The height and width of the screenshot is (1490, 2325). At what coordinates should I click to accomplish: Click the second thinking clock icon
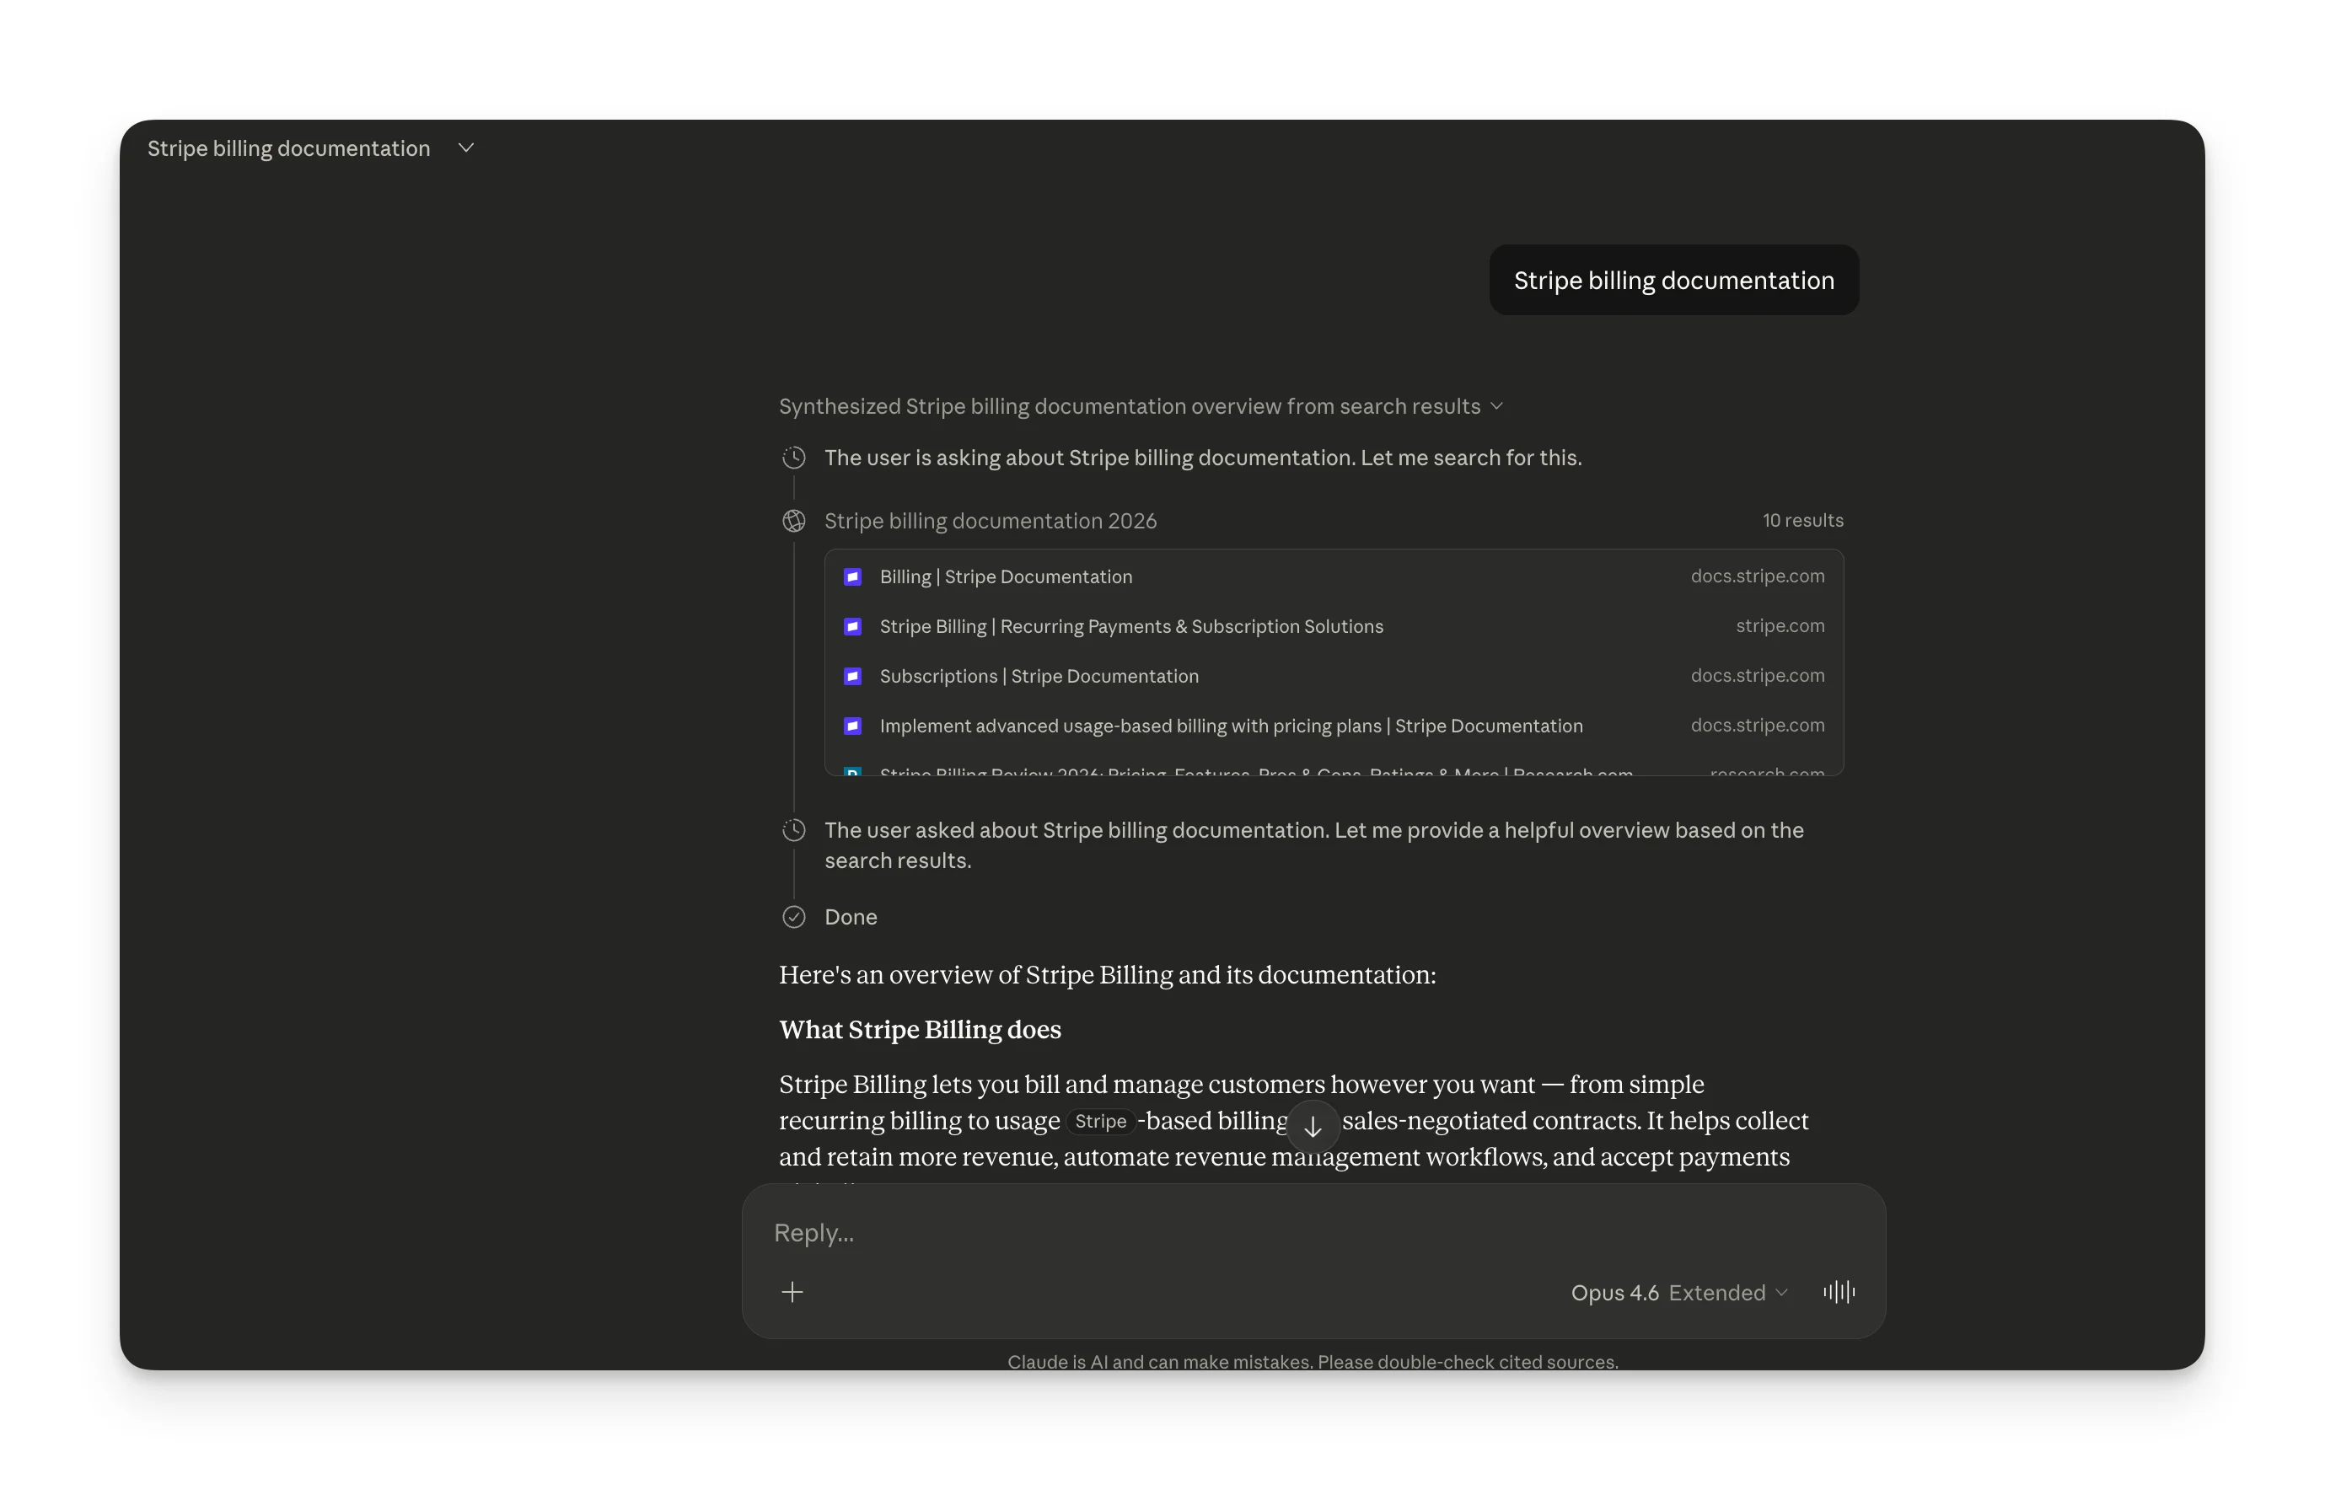793,830
